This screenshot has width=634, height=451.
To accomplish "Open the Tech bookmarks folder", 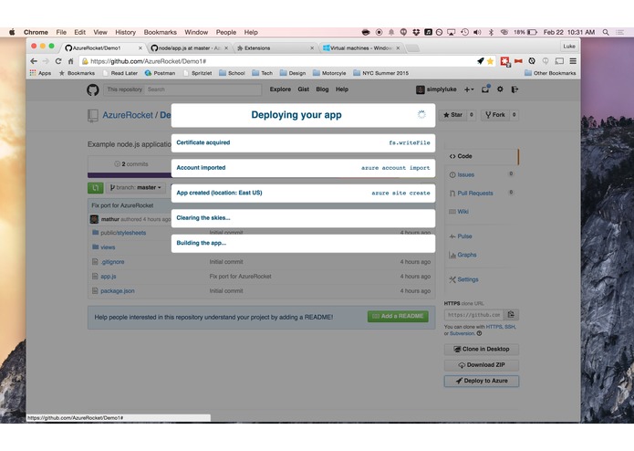I will [x=263, y=73].
